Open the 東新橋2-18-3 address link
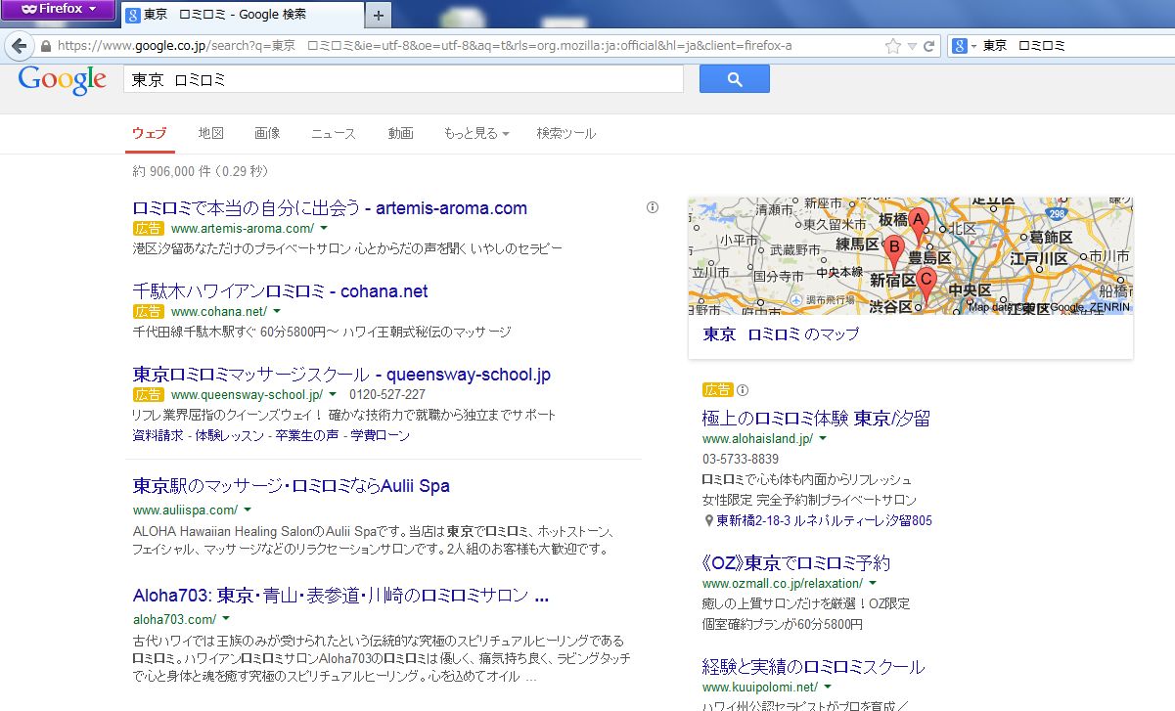 coord(825,520)
